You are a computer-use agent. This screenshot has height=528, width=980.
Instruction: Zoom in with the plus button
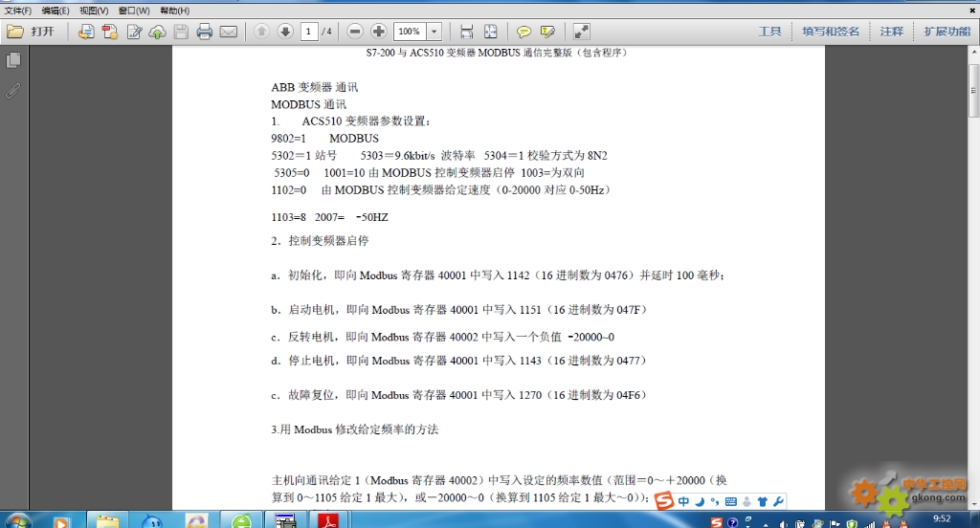click(379, 32)
